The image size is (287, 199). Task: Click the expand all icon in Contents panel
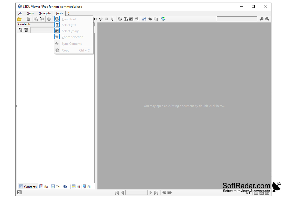20,30
